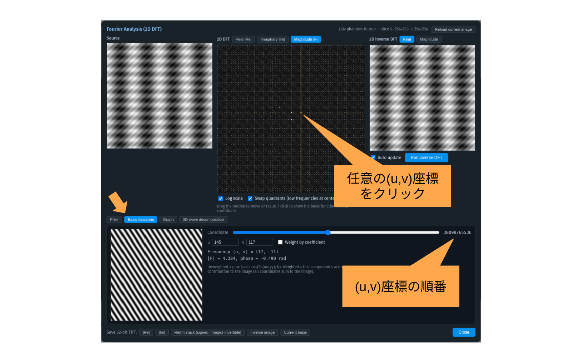Image resolution: width=581 pixels, height=362 pixels.
Task: Click Run inverse DFT button
Action: pyautogui.click(x=426, y=158)
